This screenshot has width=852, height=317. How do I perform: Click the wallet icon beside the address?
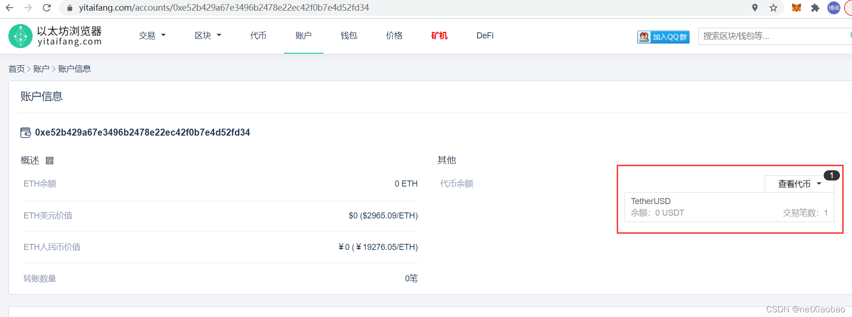coord(26,133)
